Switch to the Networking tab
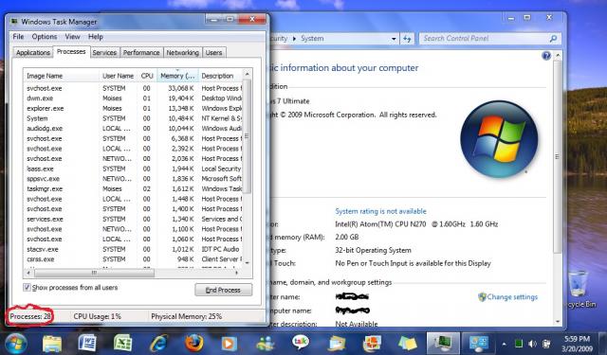Image resolution: width=607 pixels, height=355 pixels. (x=183, y=52)
